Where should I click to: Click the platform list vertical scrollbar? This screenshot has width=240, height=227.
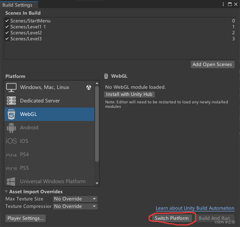click(97, 124)
